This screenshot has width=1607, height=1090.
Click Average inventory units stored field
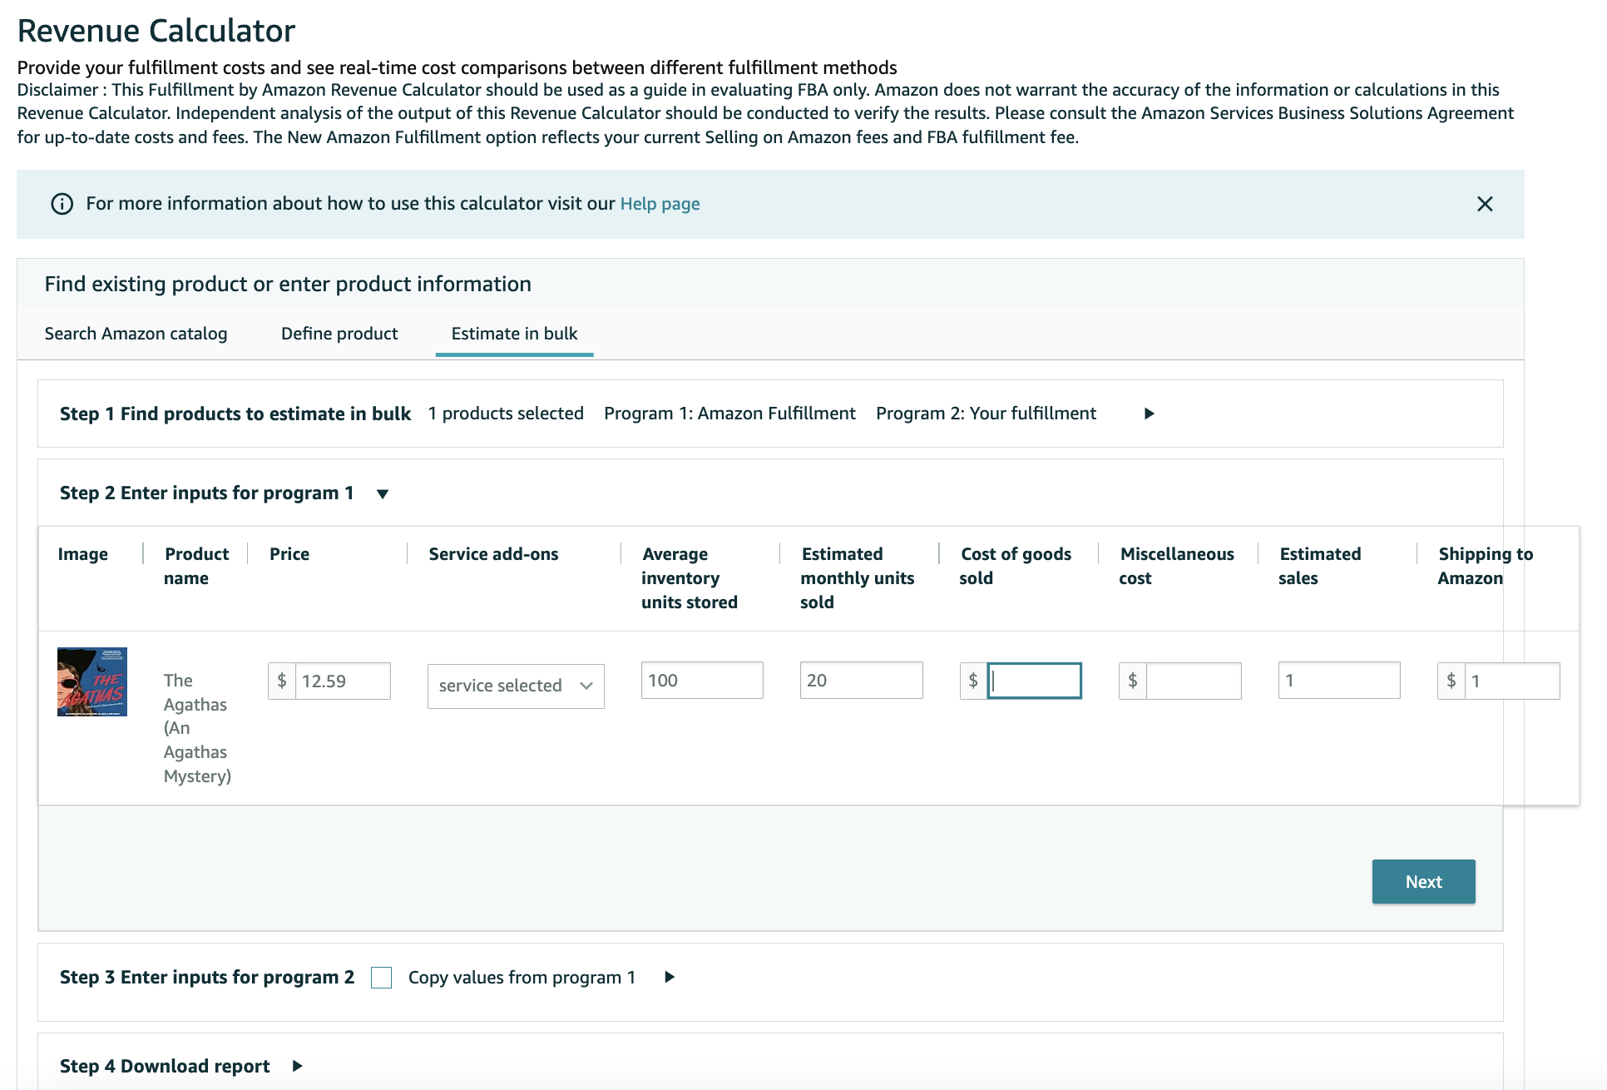coord(702,680)
